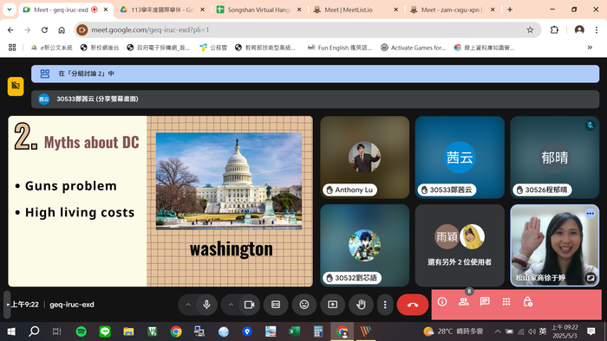Expand audio settings arrow beside microphone
This screenshot has width=607, height=341.
point(188,305)
